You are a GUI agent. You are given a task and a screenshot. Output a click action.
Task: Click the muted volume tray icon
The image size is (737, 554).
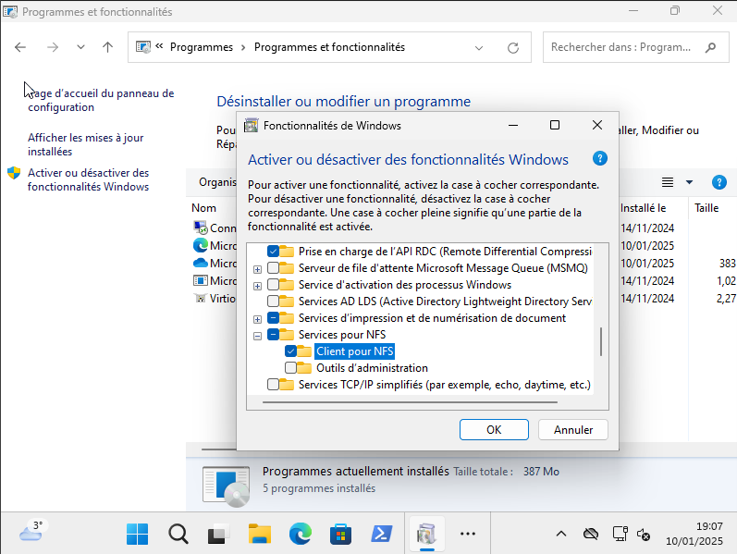(644, 535)
